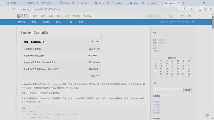Click the search magnifier icon in header
This screenshot has width=214, height=120.
click(x=171, y=16)
